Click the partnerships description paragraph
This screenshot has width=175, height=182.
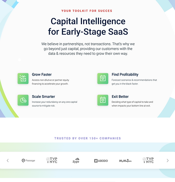pyautogui.click(x=88, y=49)
